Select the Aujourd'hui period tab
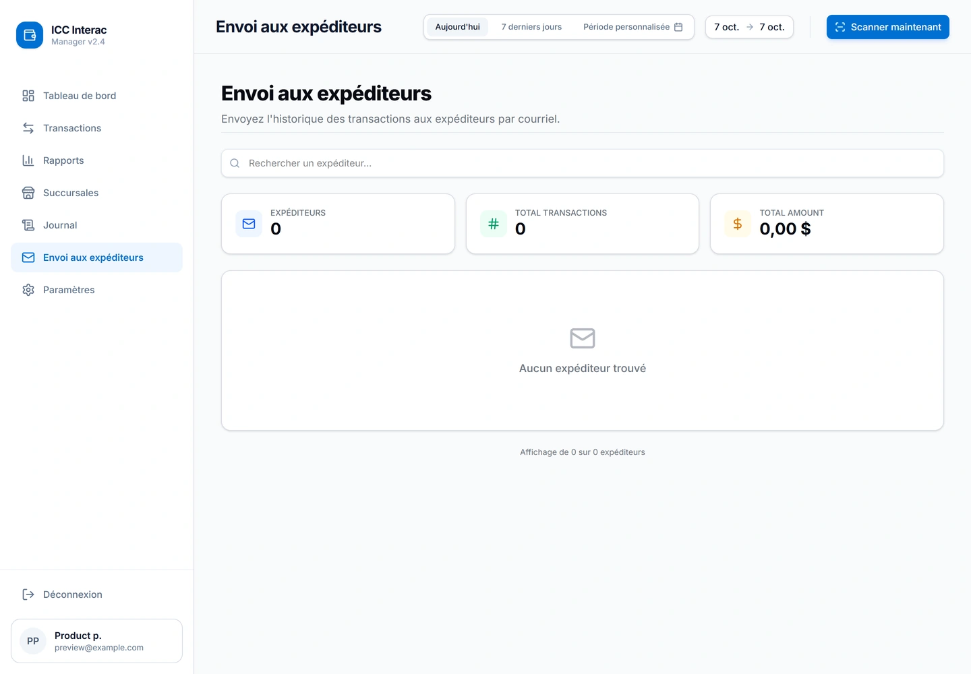Image resolution: width=971 pixels, height=674 pixels. 457,27
